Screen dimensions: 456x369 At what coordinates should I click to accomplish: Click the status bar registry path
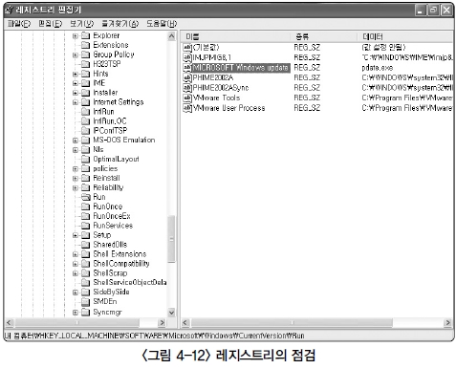[154, 336]
